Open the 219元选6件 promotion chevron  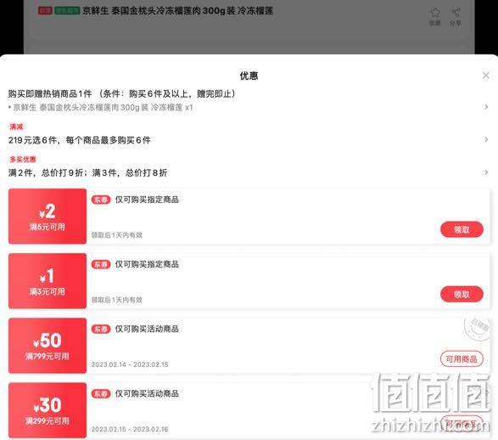pyautogui.click(x=486, y=139)
